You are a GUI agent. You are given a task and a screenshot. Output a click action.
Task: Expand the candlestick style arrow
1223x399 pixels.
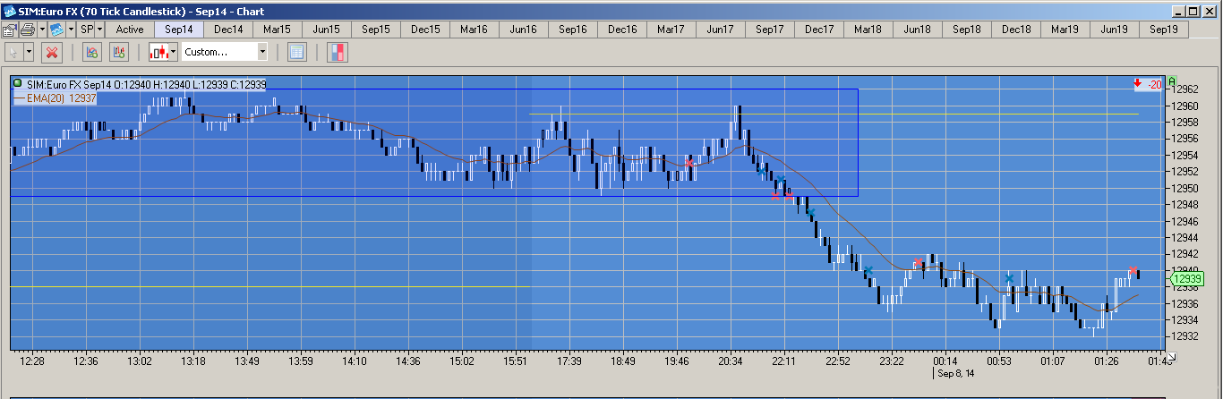click(174, 52)
